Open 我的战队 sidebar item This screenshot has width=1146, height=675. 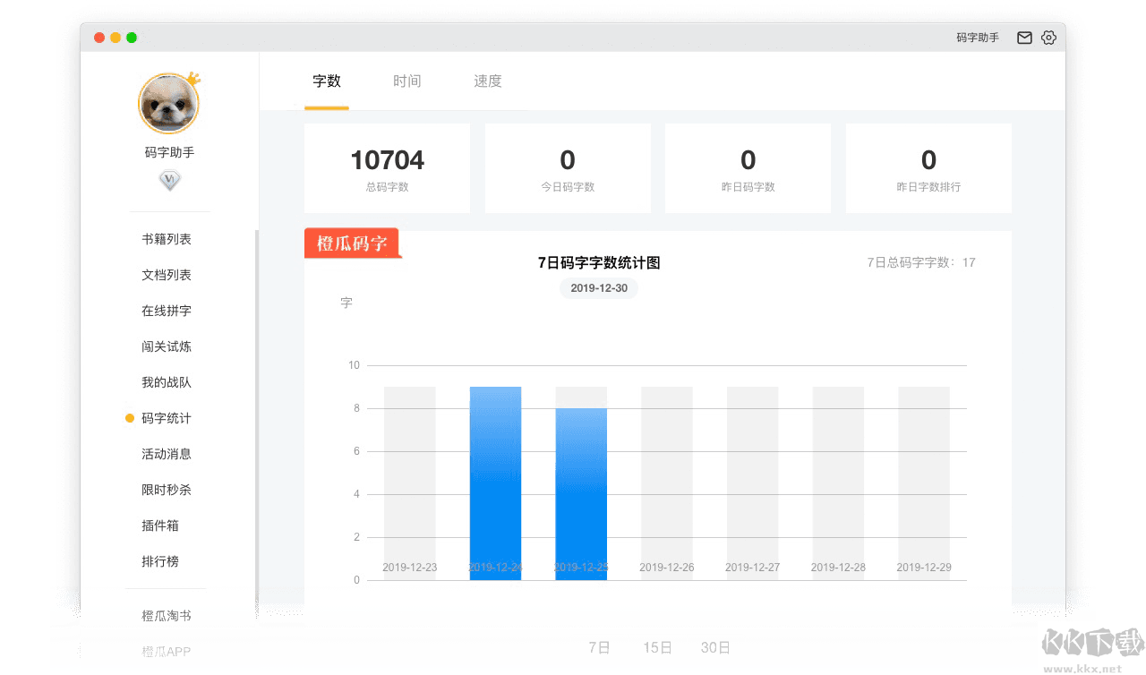click(167, 382)
